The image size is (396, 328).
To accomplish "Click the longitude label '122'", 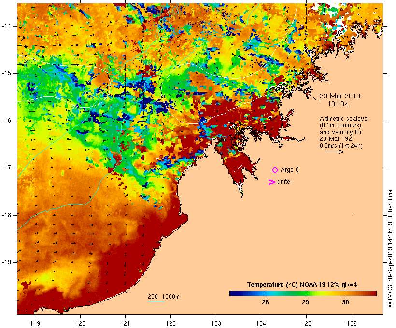I will [x=171, y=323].
